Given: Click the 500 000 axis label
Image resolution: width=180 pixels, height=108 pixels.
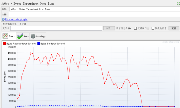Looking at the screenshot, I should click(x=12, y=47).
